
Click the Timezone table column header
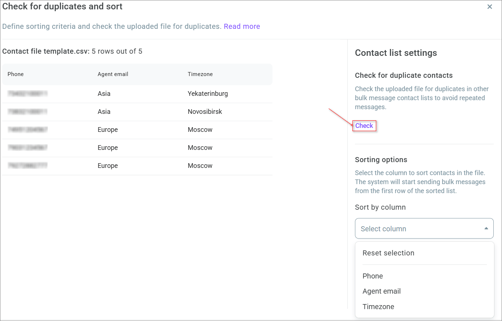(x=200, y=74)
